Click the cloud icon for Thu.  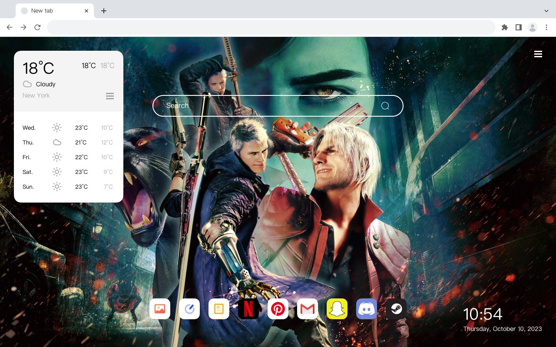point(57,142)
